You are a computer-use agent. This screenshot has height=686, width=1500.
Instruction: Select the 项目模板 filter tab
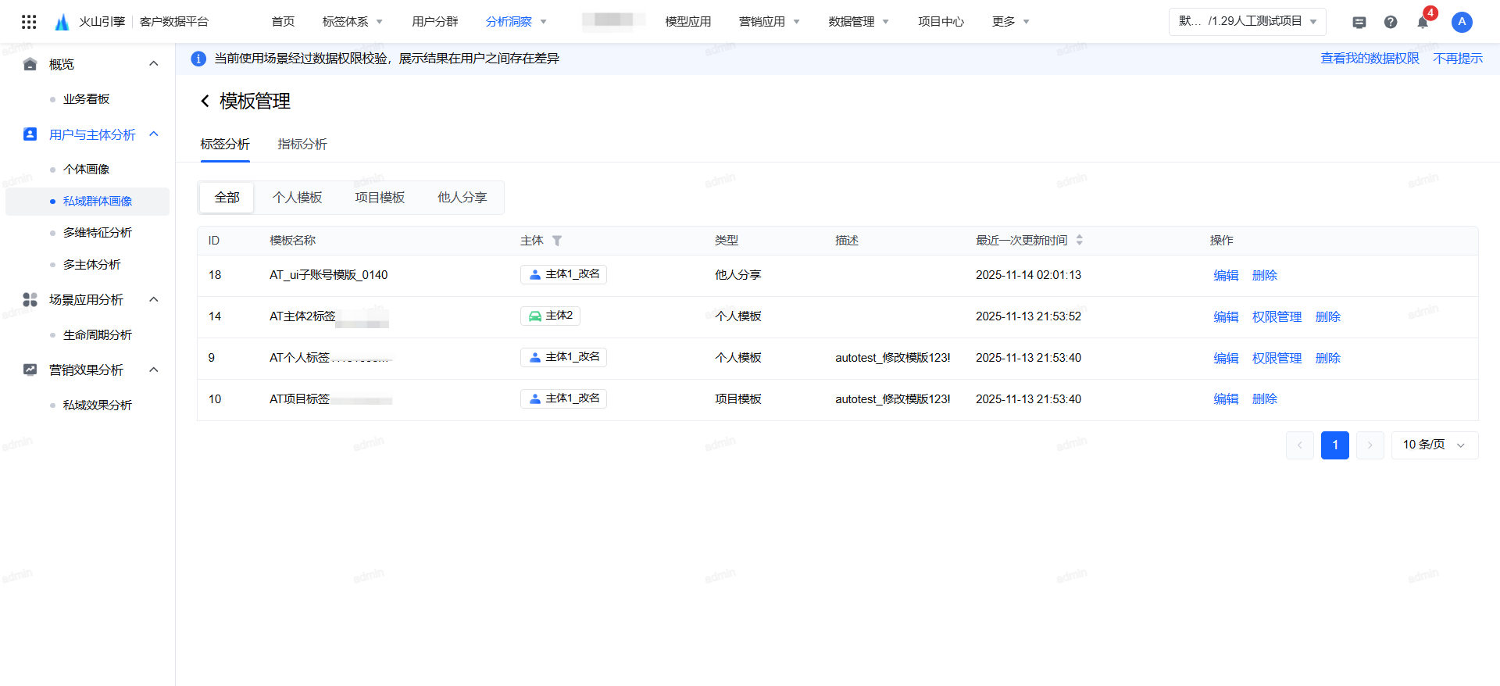(x=380, y=198)
